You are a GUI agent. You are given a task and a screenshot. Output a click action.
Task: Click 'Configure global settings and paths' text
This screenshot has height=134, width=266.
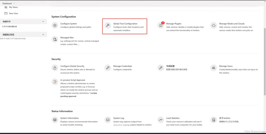(76, 27)
